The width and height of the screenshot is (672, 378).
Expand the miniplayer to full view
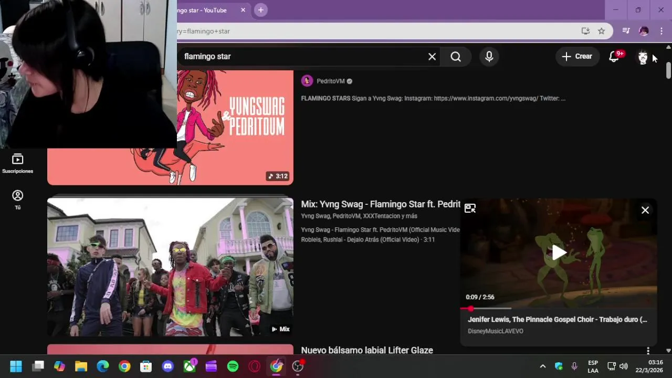point(470,209)
